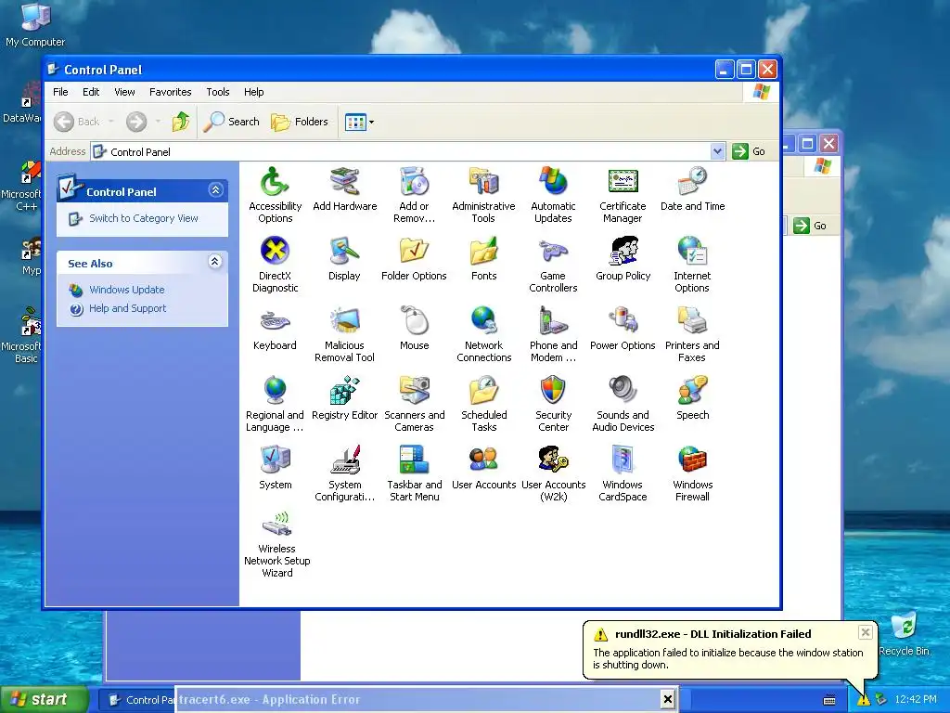Dismiss the rundll32.exe balloon notification
The height and width of the screenshot is (713, 950).
point(866,632)
